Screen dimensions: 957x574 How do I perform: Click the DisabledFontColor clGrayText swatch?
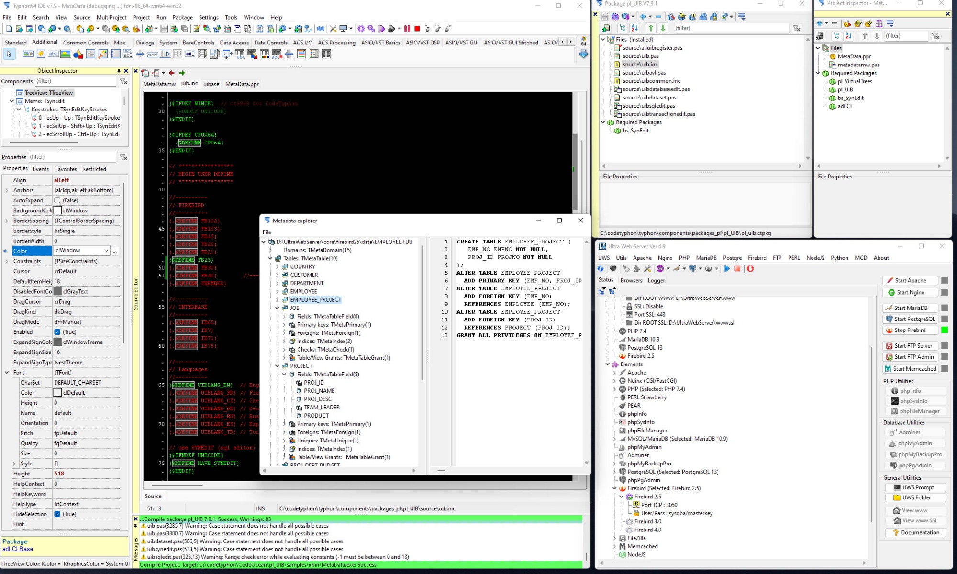57,291
